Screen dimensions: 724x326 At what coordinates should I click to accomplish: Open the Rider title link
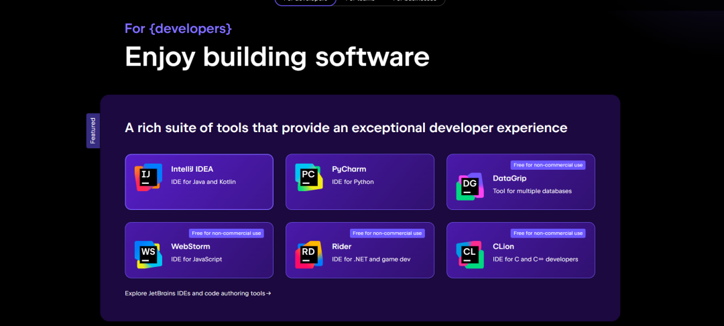tap(341, 246)
